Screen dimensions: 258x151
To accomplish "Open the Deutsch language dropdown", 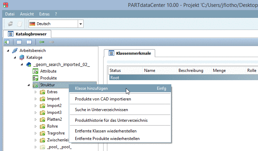I will pos(81,24).
